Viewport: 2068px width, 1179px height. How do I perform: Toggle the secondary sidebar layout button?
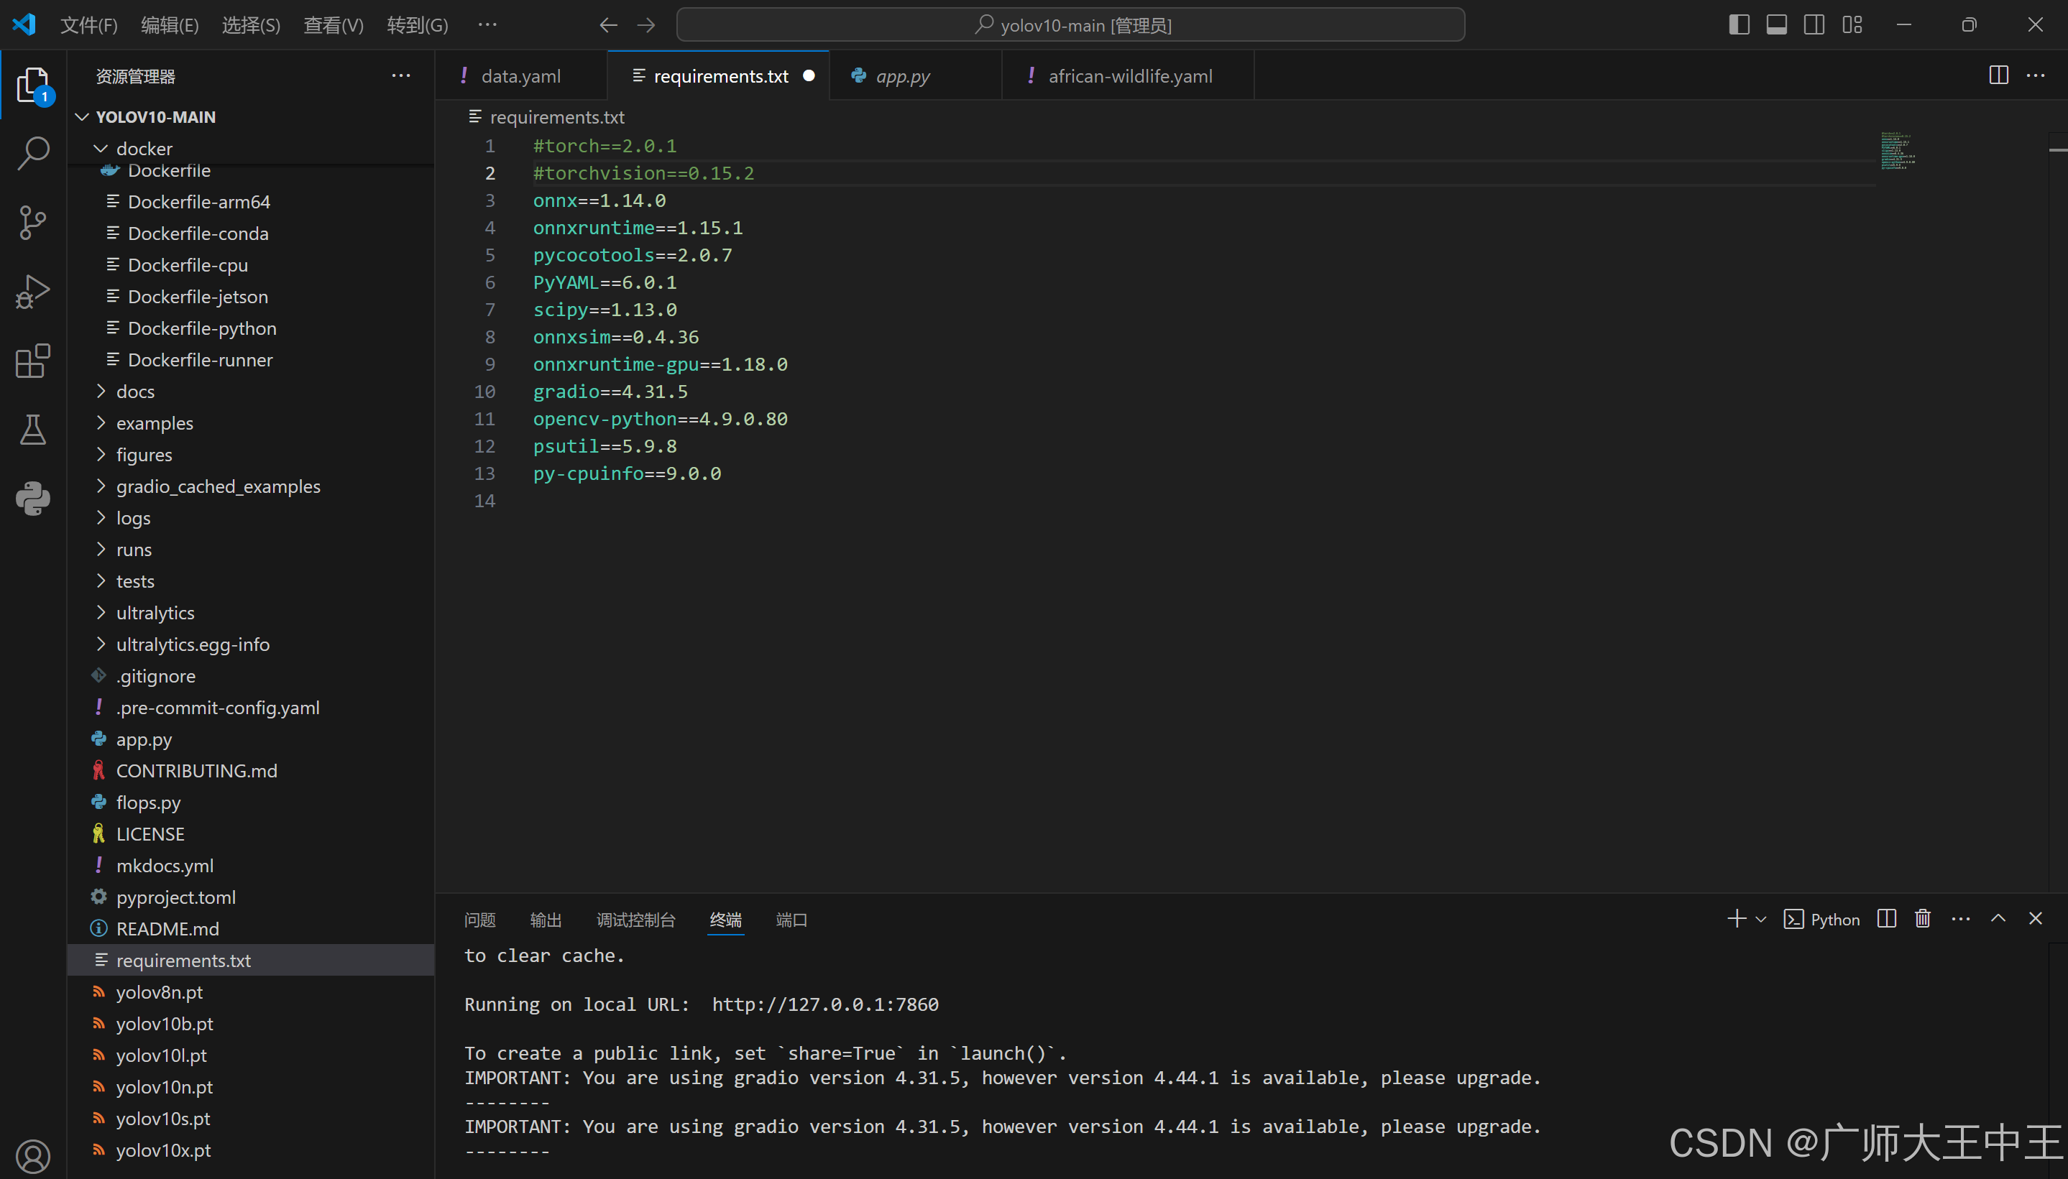pos(1814,25)
